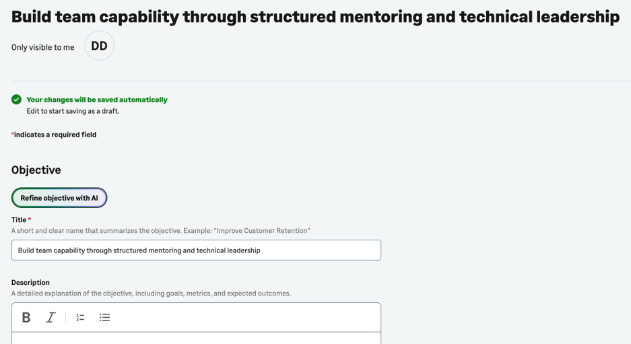Viewport: 631px width, 344px height.
Task: Focus the objective Title input field
Action: tap(196, 250)
